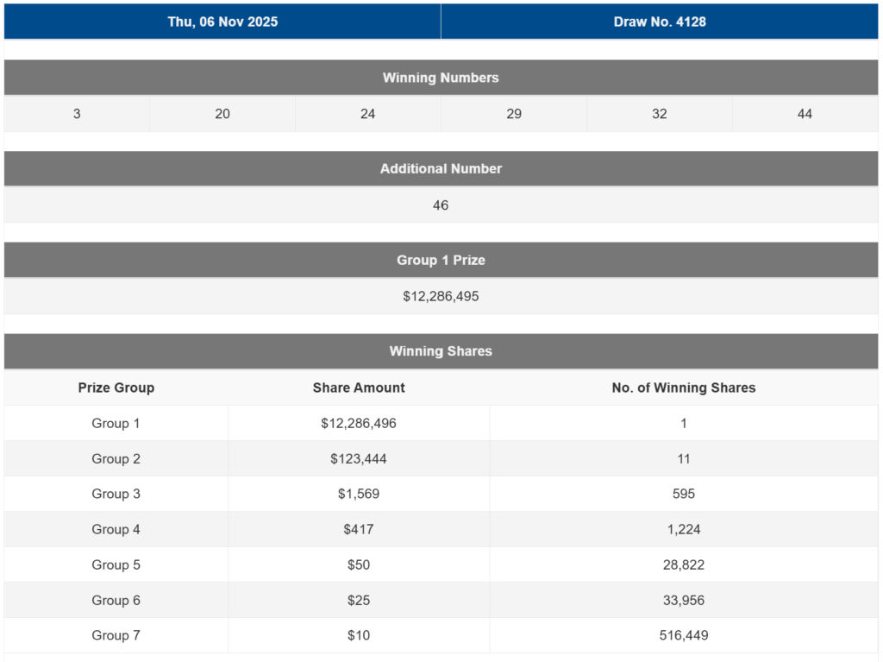Click winning number 20
Image resolution: width=883 pixels, height=662 pixels.
(x=222, y=114)
